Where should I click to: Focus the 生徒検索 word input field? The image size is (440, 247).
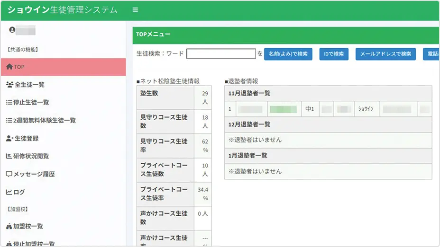click(221, 54)
